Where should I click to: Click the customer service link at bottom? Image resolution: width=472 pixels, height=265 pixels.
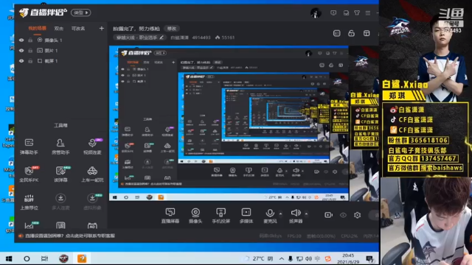tap(69, 236)
